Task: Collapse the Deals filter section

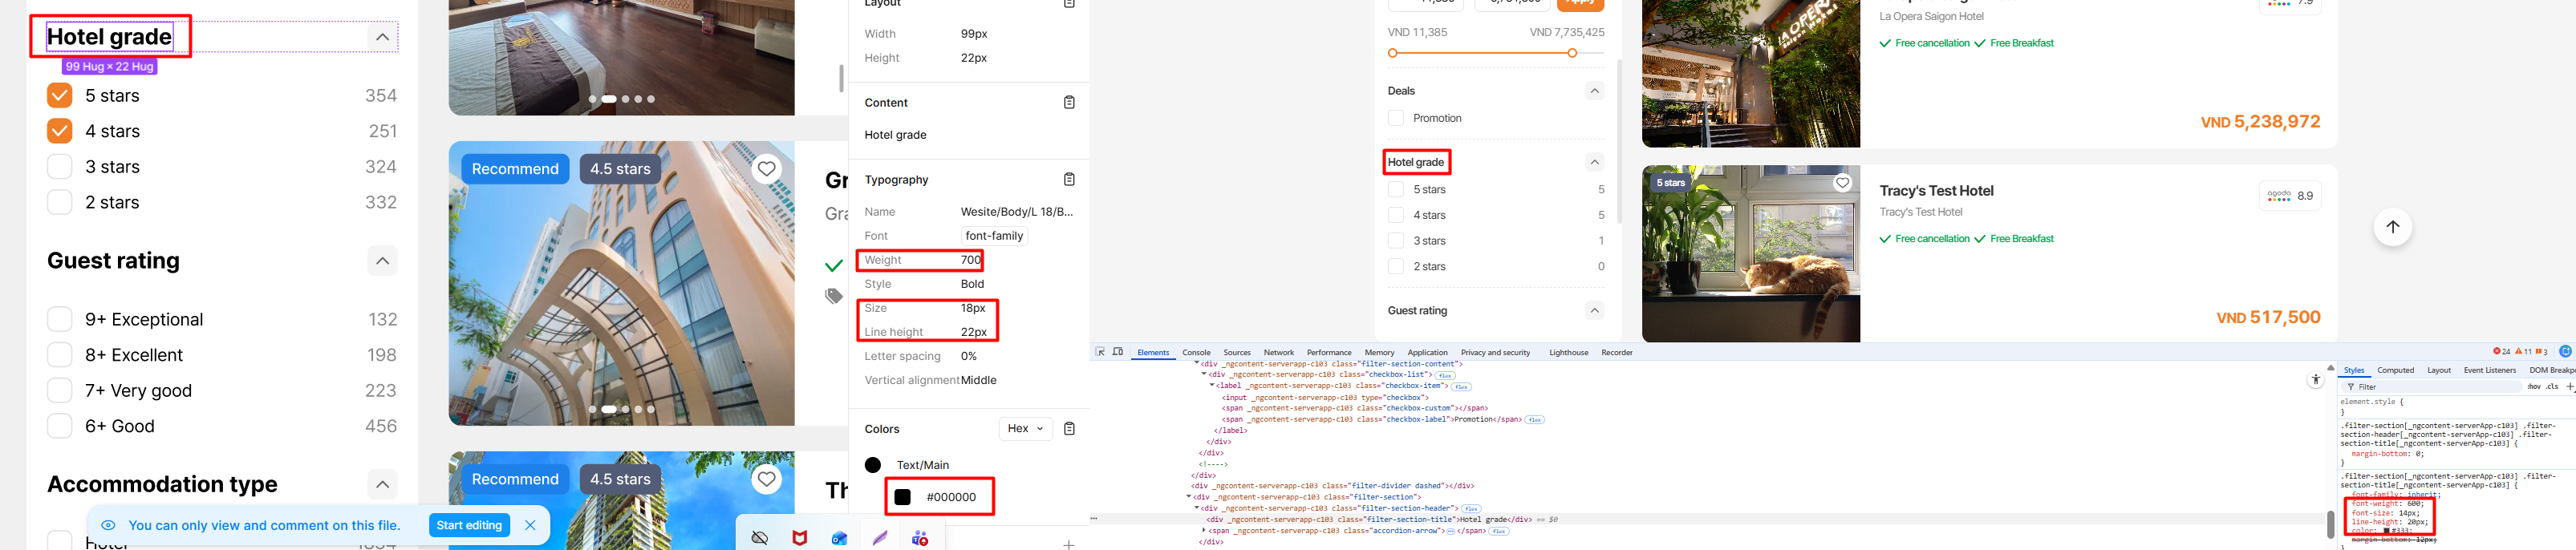Action: pos(1594,91)
